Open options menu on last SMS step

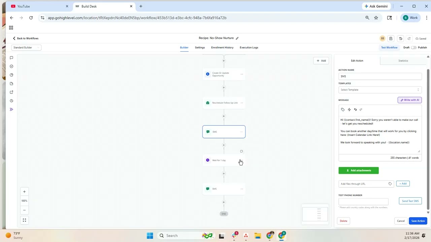(242, 189)
